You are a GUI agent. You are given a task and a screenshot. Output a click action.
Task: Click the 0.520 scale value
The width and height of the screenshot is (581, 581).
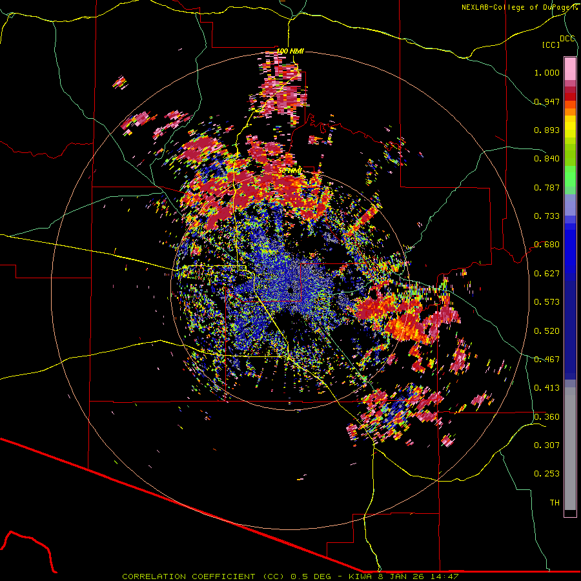pyautogui.click(x=547, y=331)
